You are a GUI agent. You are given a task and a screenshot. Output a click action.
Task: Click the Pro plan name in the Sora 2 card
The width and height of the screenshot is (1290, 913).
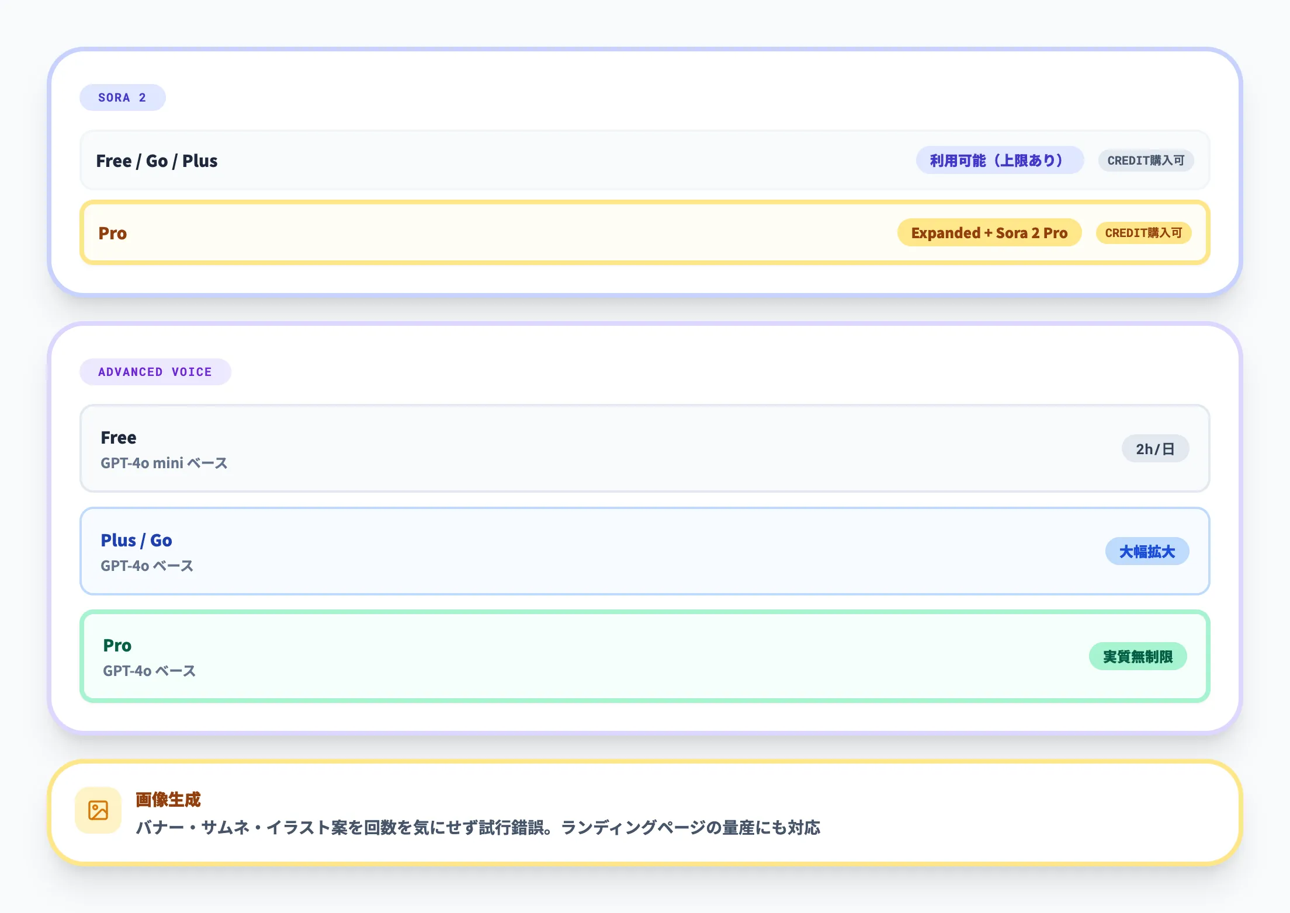coord(113,233)
